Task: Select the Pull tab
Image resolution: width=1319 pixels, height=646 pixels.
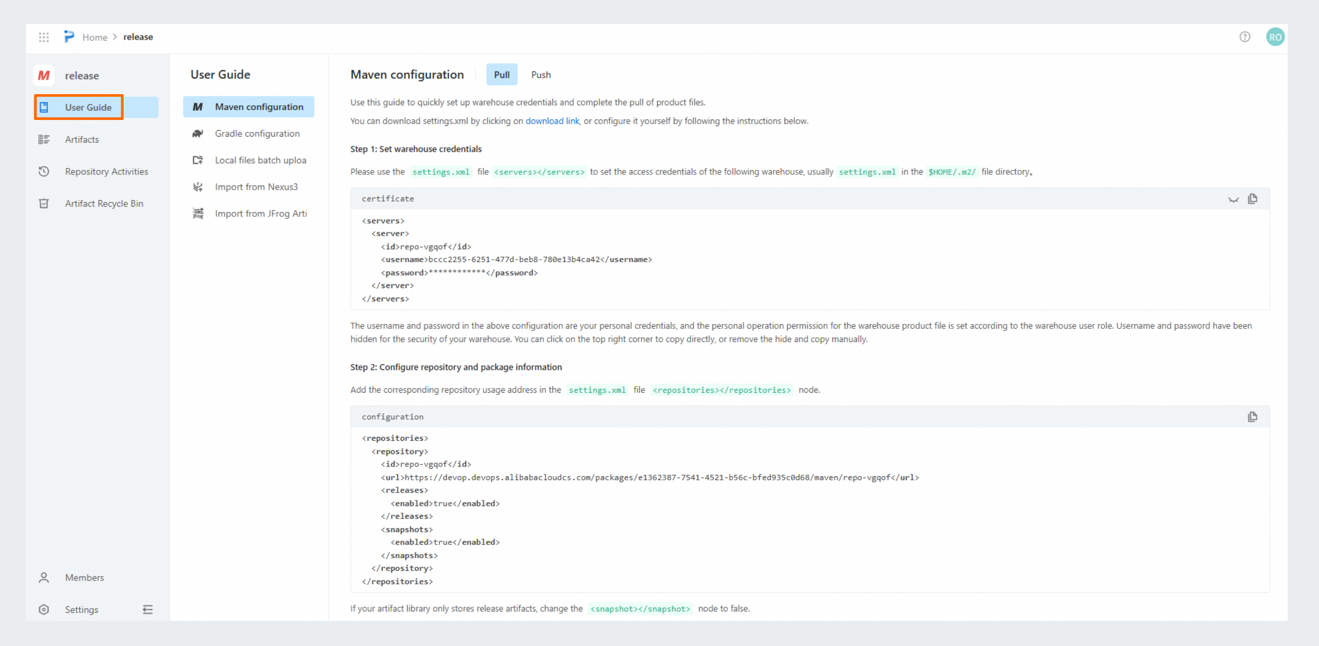Action: point(501,75)
